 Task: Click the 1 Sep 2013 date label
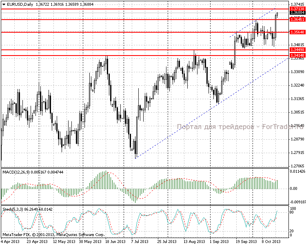pos(220,241)
